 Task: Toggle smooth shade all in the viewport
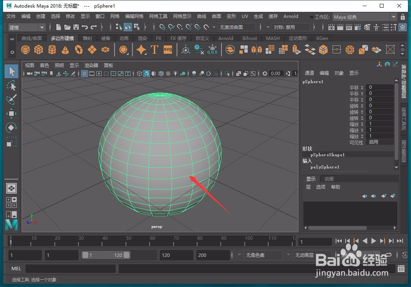point(147,74)
